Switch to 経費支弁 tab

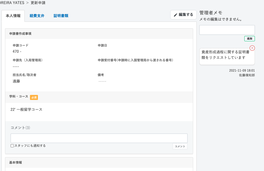[37, 16]
